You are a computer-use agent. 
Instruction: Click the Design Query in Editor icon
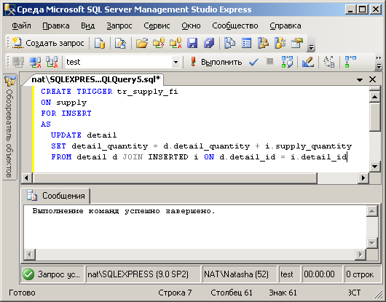308,62
